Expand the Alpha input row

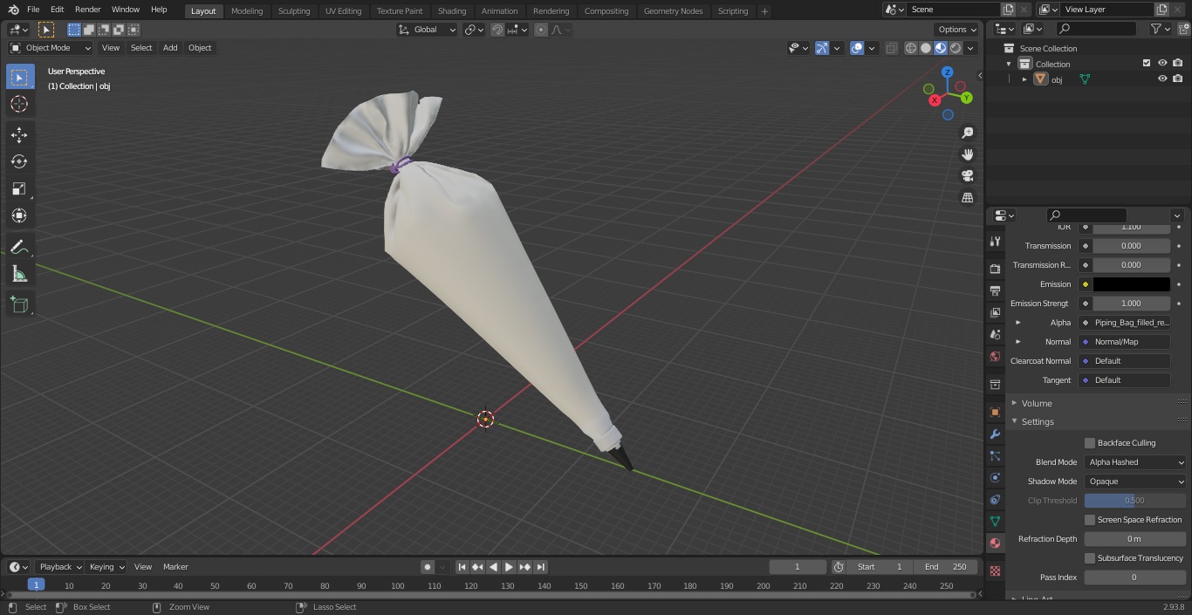[1017, 323]
